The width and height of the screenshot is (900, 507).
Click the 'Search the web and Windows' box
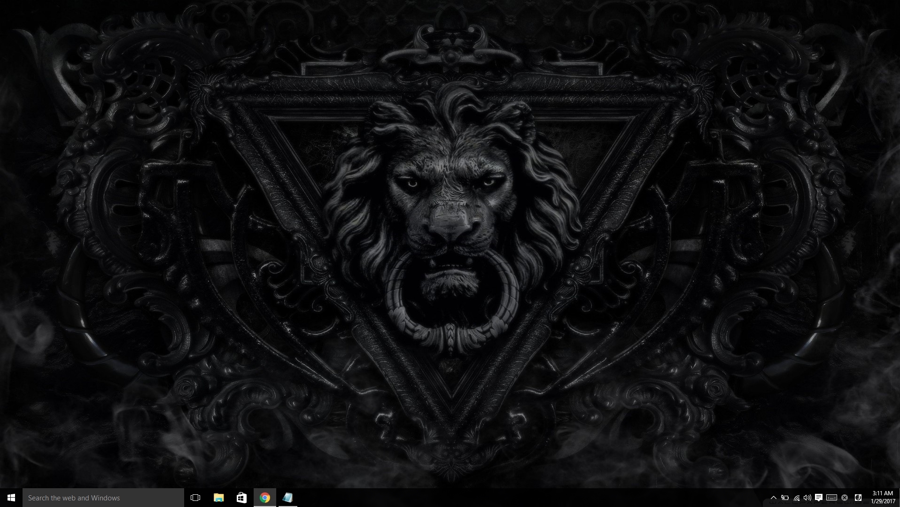(103, 498)
